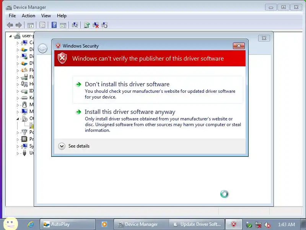The width and height of the screenshot is (306, 230).
Task: Expand the Human Interface Devices node arrow
Action: coord(18,84)
